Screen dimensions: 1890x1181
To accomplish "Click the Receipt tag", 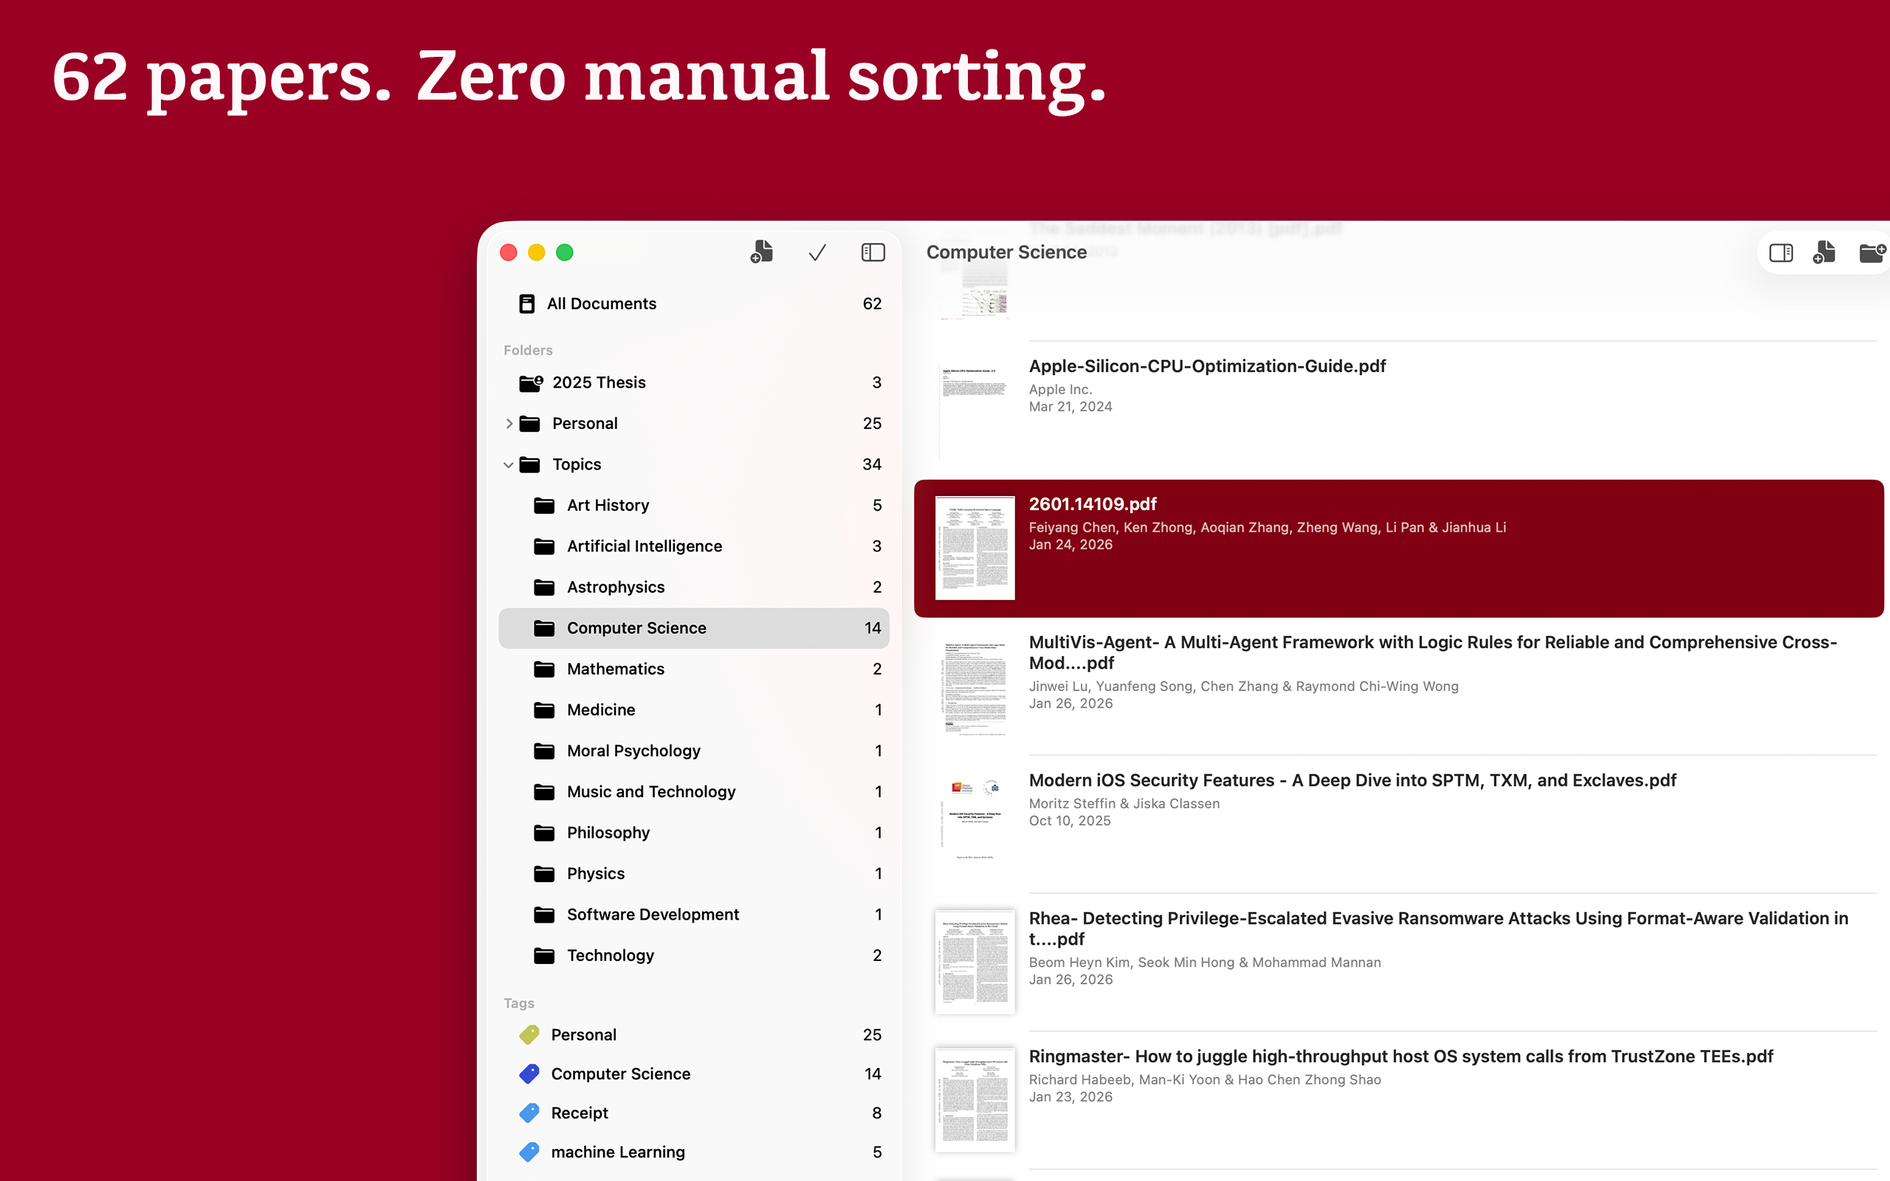I will (579, 1112).
